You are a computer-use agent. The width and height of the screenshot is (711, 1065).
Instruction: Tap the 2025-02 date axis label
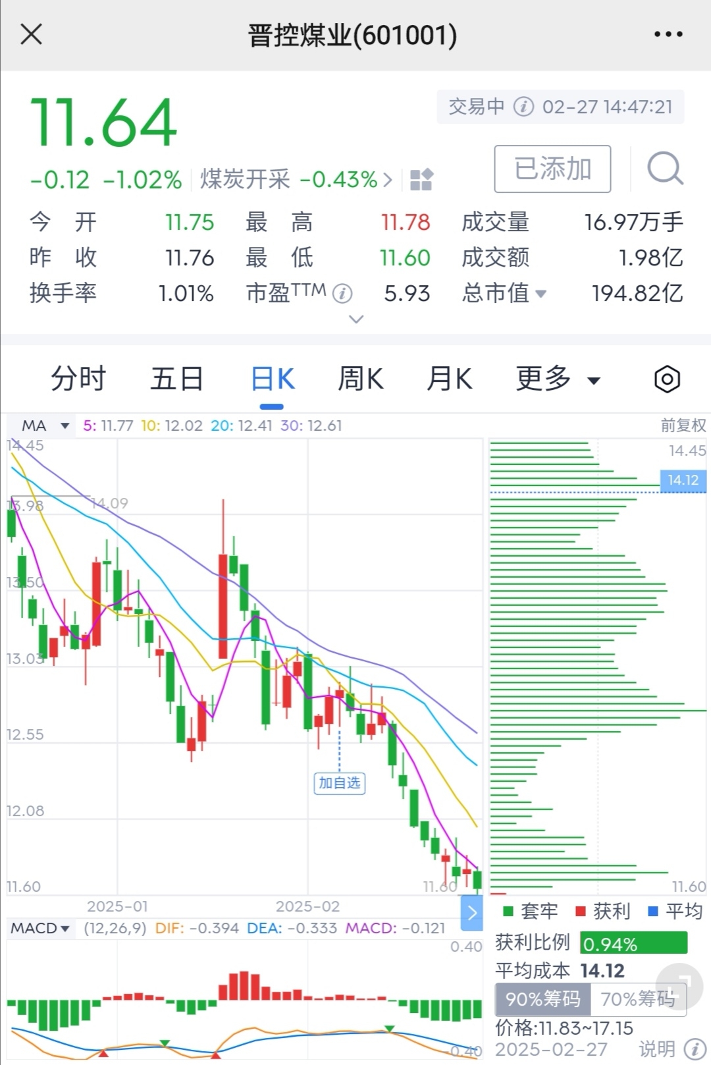[x=308, y=907]
